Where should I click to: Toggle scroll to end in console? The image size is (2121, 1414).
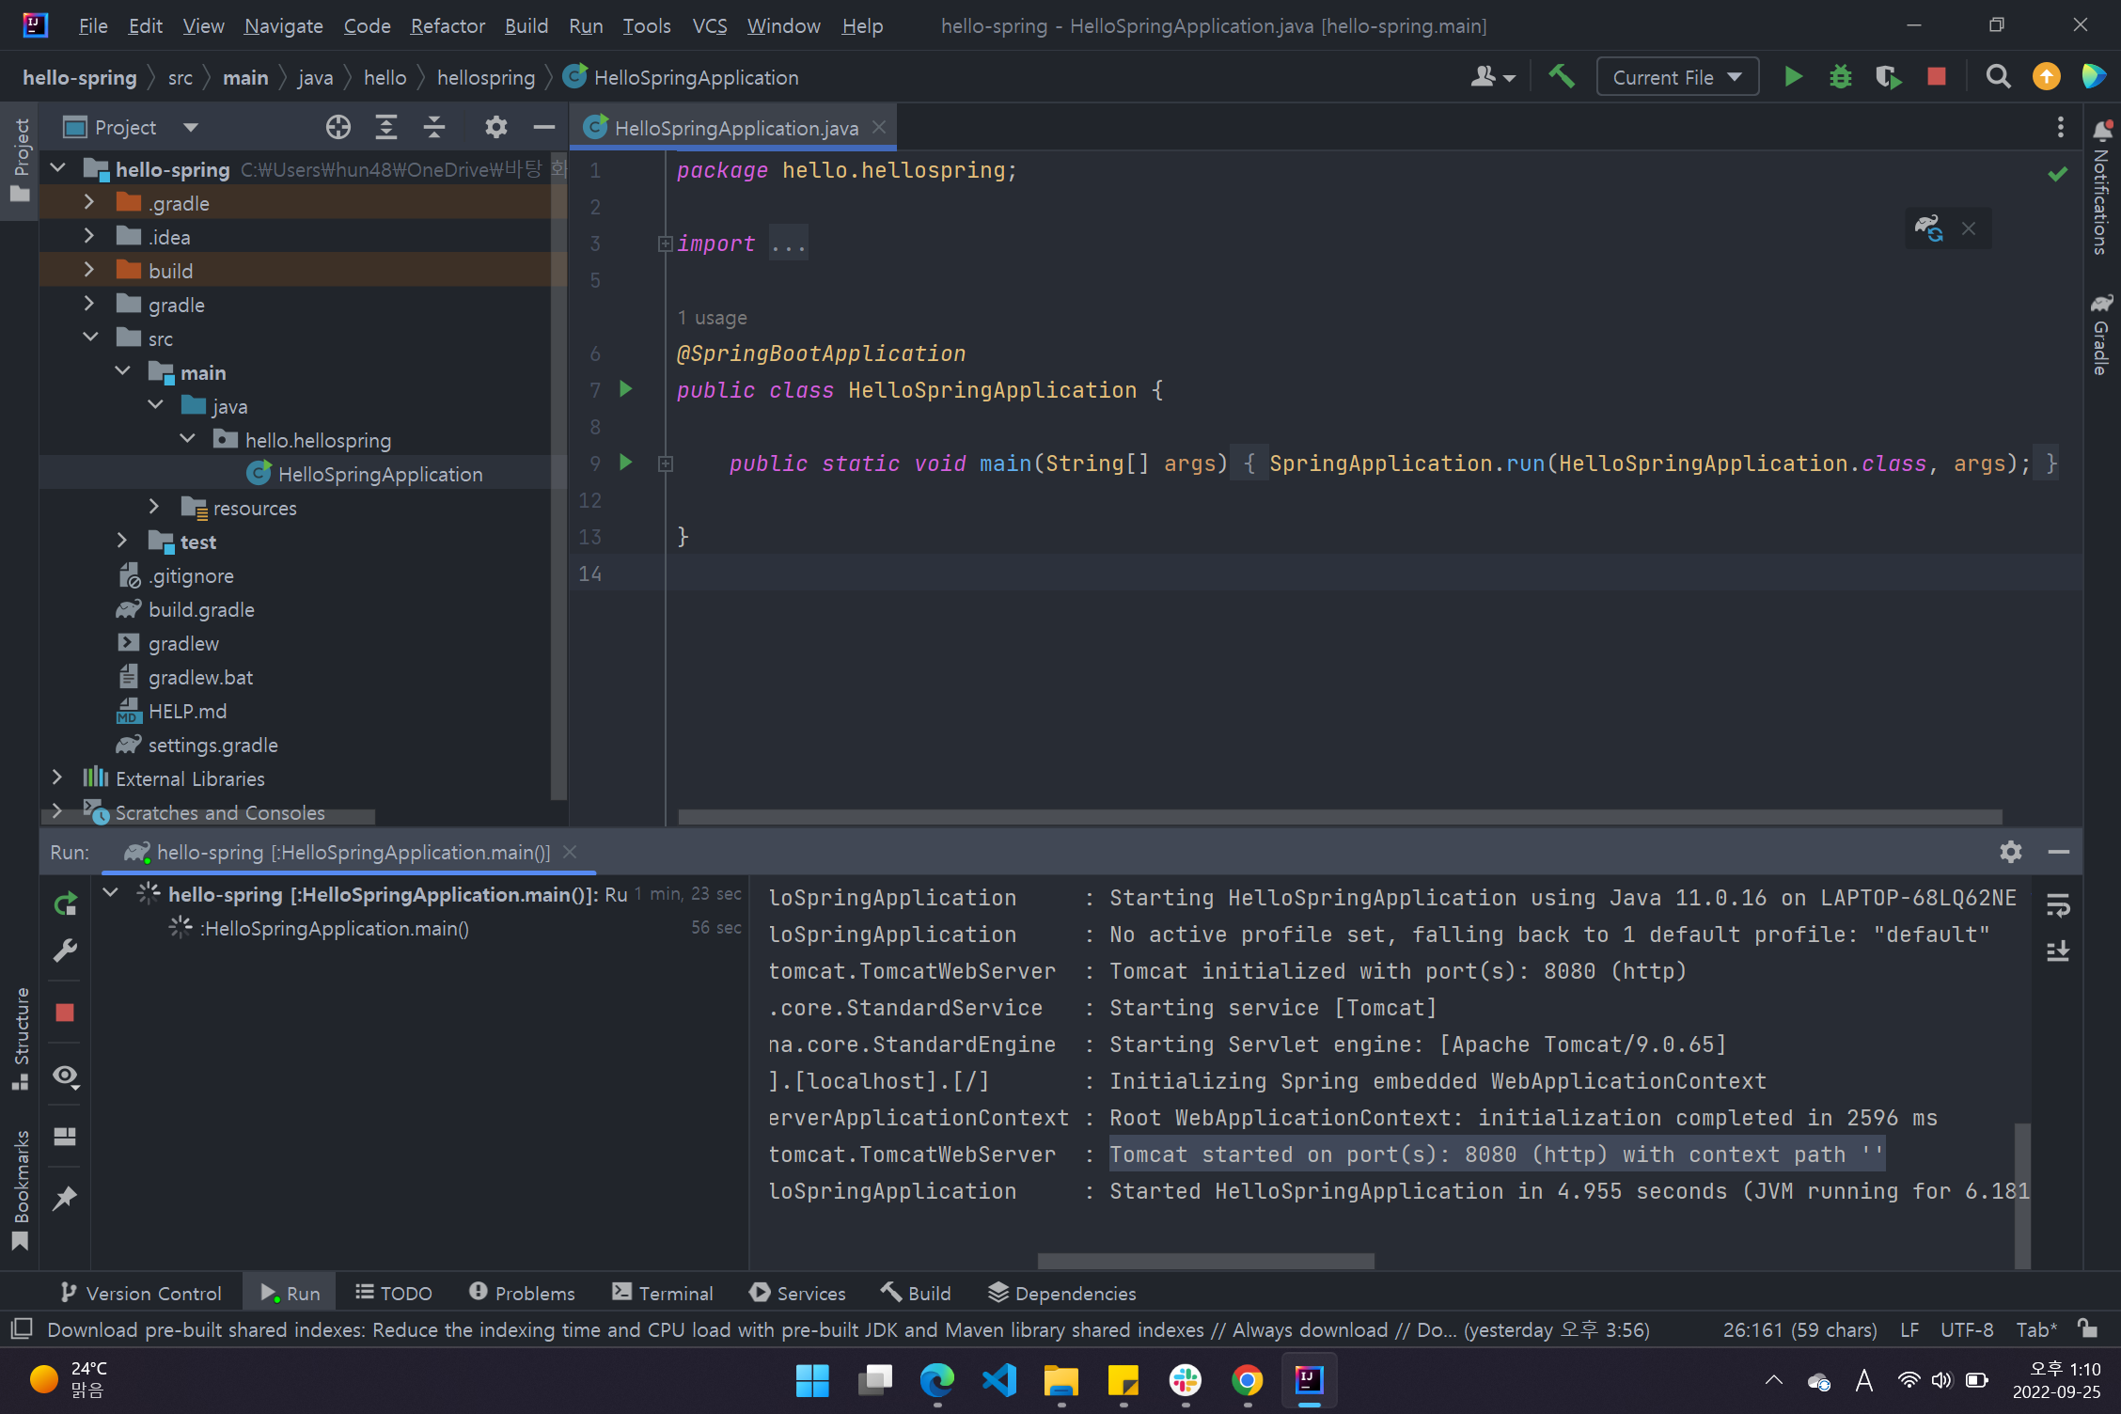tap(2058, 951)
